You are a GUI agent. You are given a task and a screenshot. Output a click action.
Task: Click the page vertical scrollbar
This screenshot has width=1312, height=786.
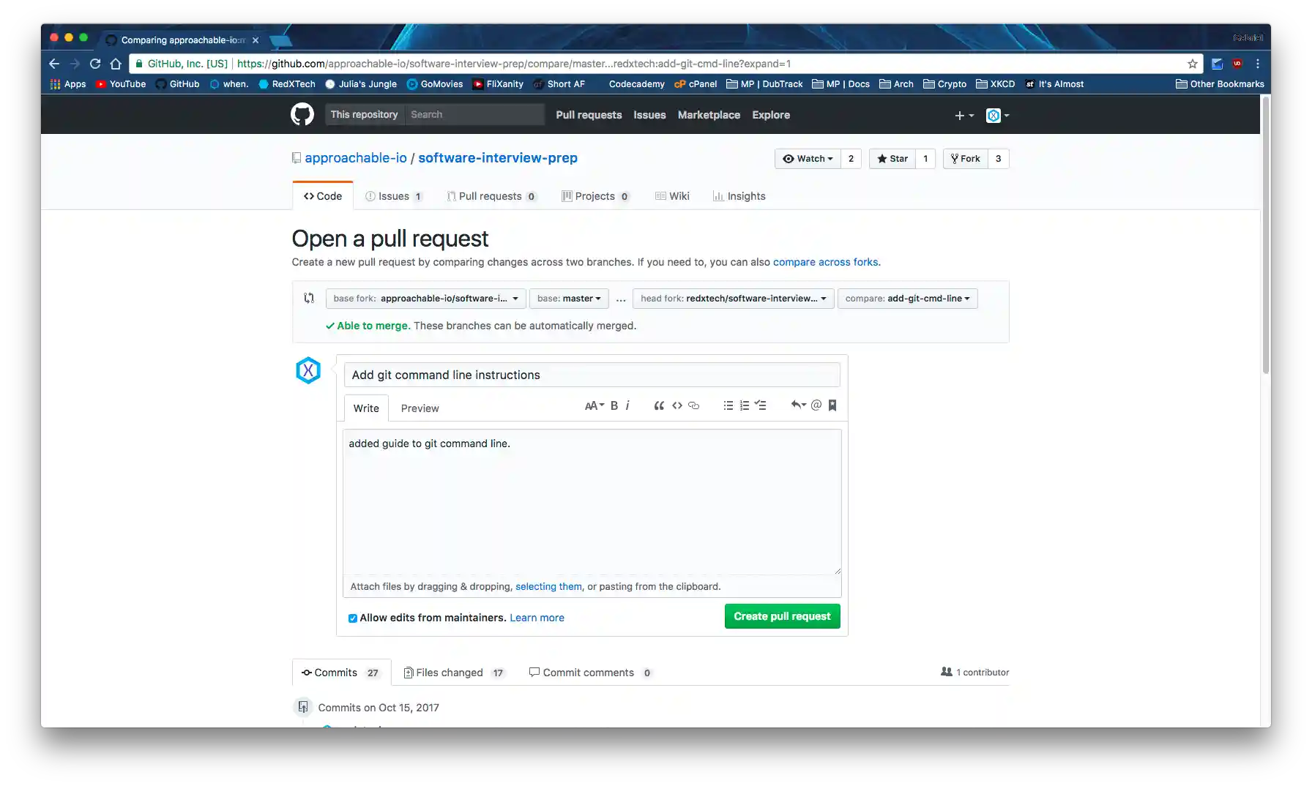click(1265, 234)
